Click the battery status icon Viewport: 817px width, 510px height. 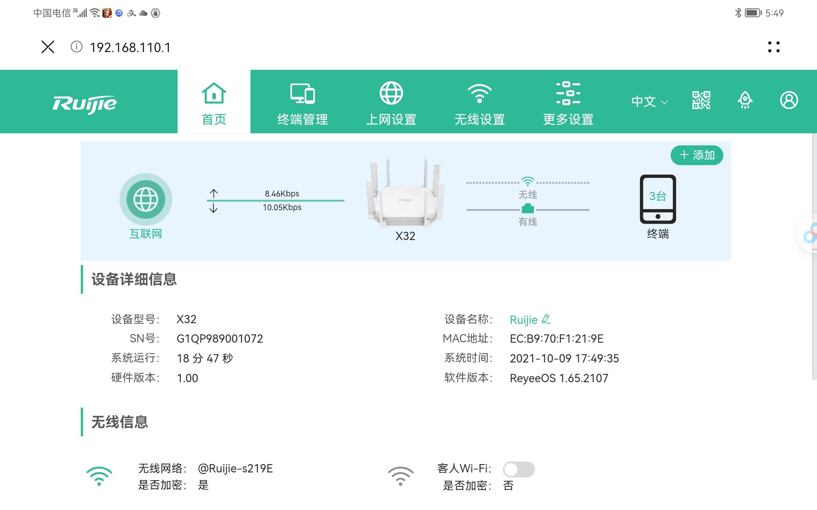point(753,13)
